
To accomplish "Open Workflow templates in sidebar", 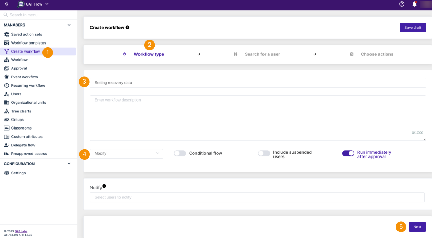I will pos(28,43).
